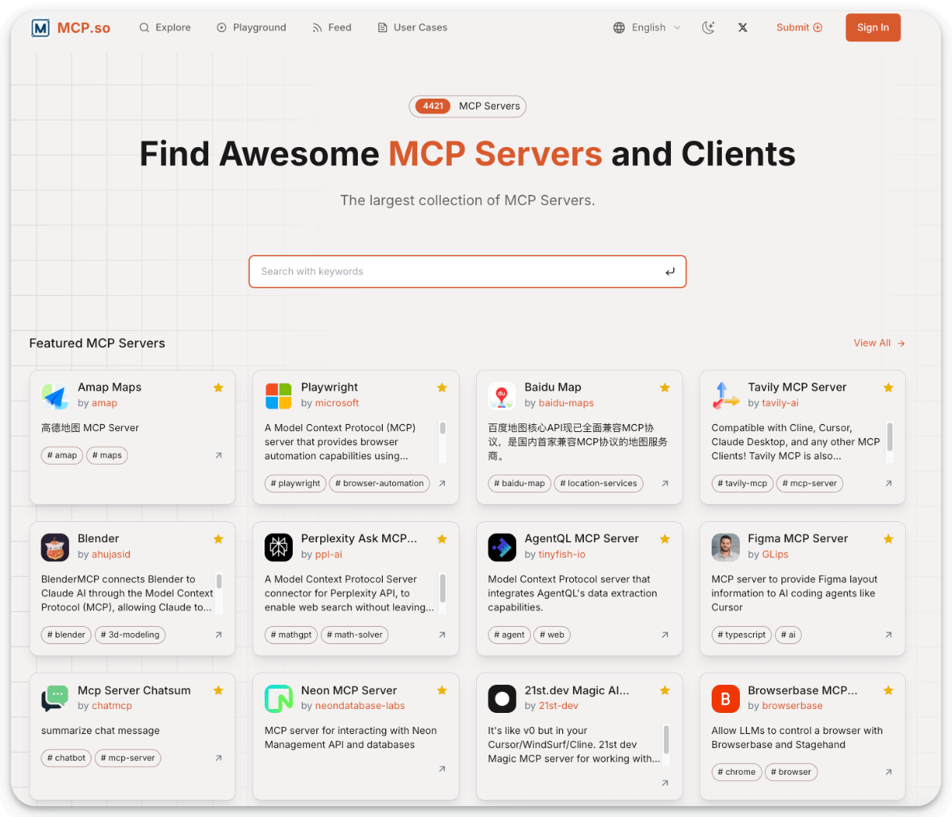This screenshot has height=817, width=952.
Task: Open Baidu Map via its arrow icon
Action: pyautogui.click(x=665, y=484)
